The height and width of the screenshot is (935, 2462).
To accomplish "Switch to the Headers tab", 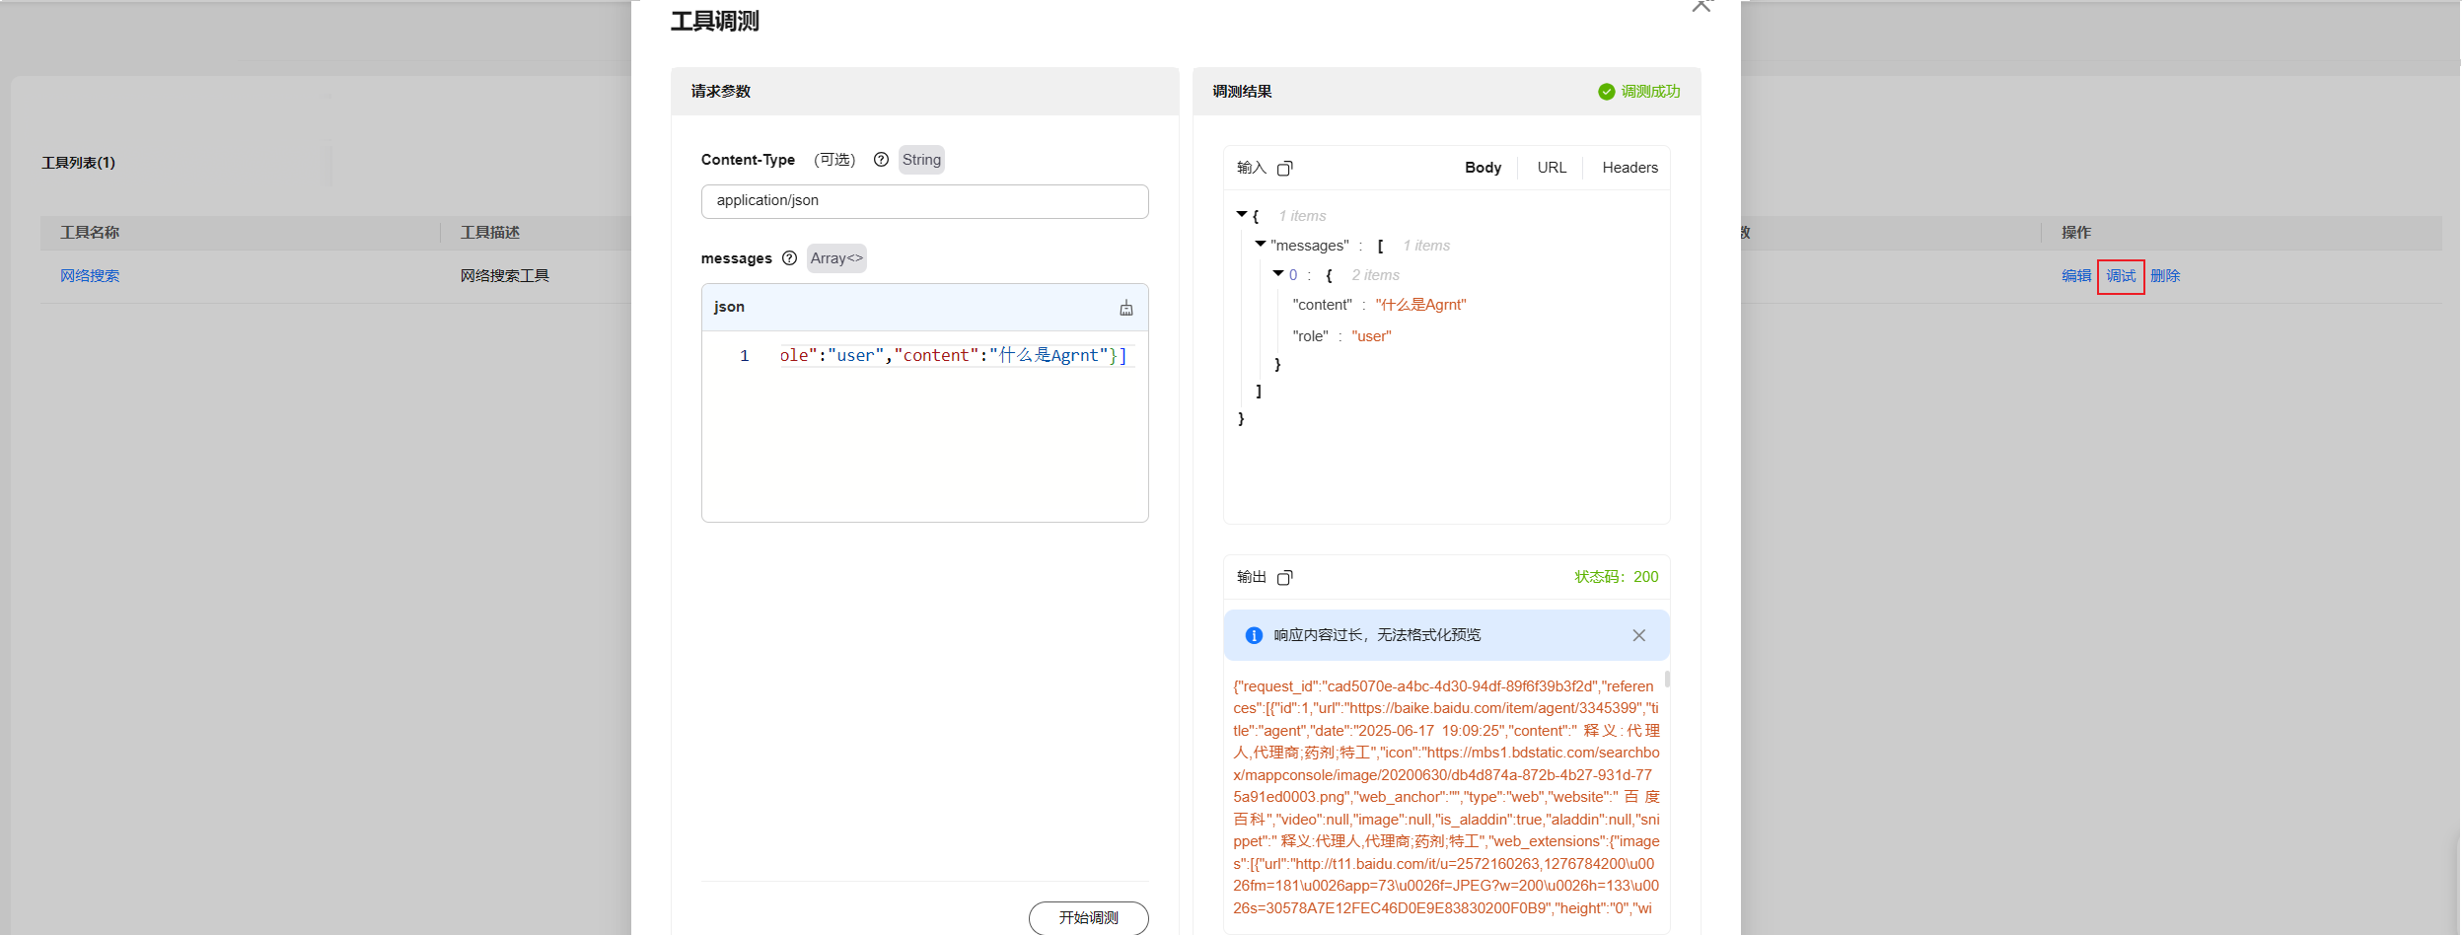I will tap(1629, 168).
